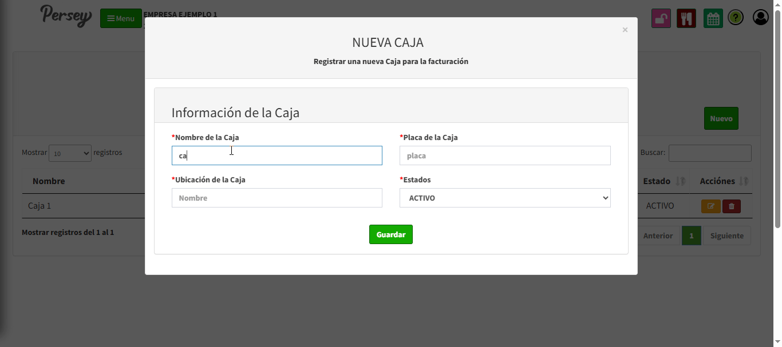Open the user profile avatar icon

click(760, 18)
